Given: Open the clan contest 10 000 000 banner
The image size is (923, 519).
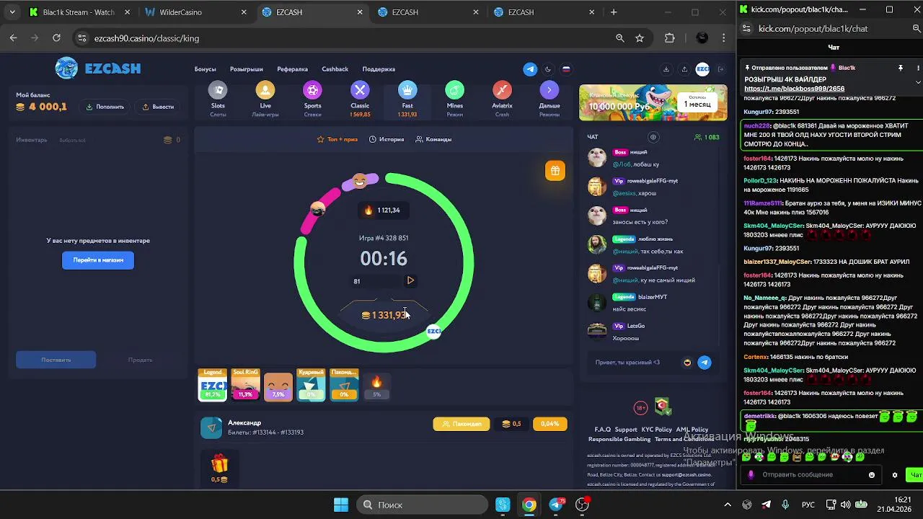Looking at the screenshot, I should click(x=653, y=103).
